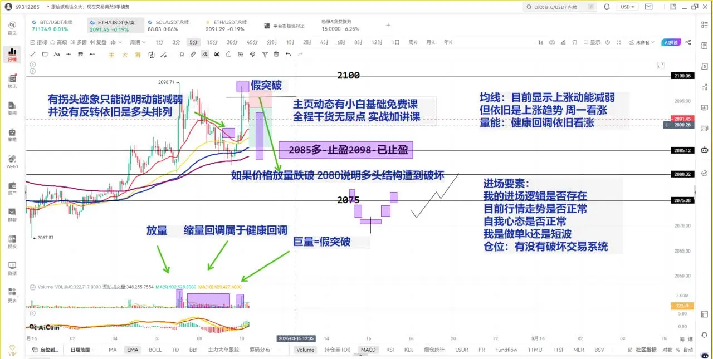Select the 1日 timeframe
The height and width of the screenshot is (359, 713).
click(x=395, y=42)
